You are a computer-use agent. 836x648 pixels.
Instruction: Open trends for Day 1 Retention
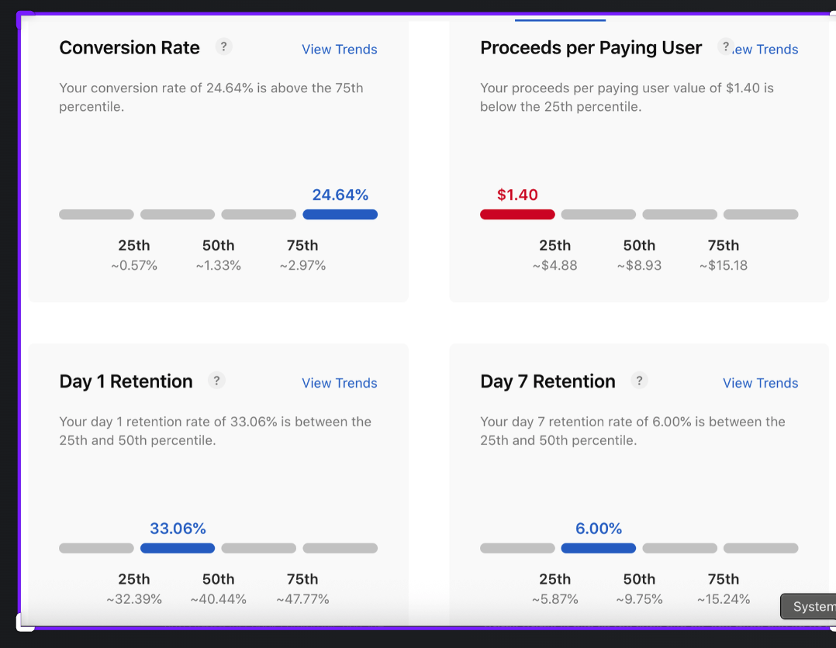pyautogui.click(x=339, y=383)
